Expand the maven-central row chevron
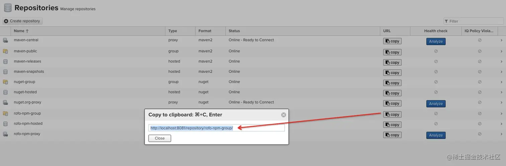The image size is (506, 166). pos(501,40)
